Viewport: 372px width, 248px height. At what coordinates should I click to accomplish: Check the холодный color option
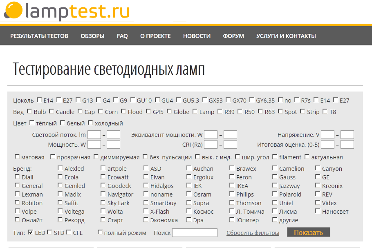(x=90, y=123)
